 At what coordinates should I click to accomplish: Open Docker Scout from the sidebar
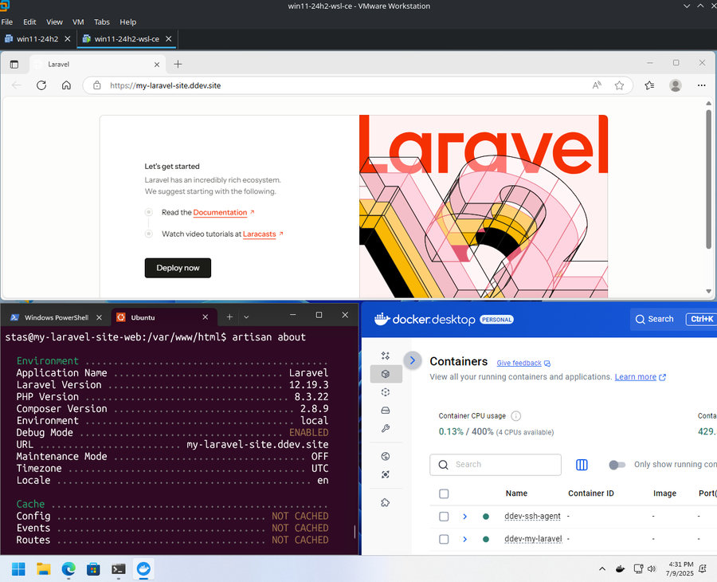386,474
